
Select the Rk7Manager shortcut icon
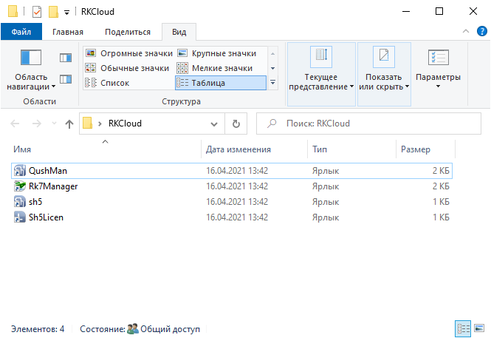coord(20,186)
